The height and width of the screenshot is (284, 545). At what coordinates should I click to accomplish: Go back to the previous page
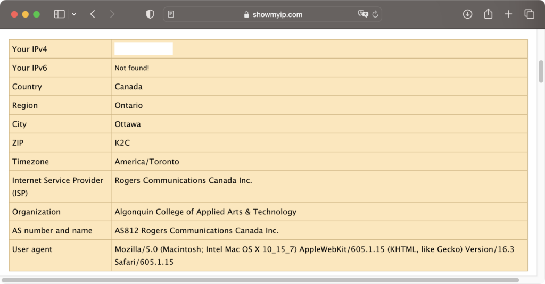93,14
